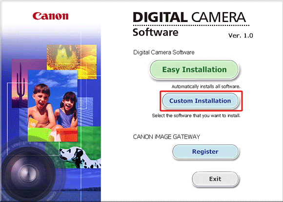
Task: Click the DIGITAL CAMERA title text
Action: coord(189,18)
